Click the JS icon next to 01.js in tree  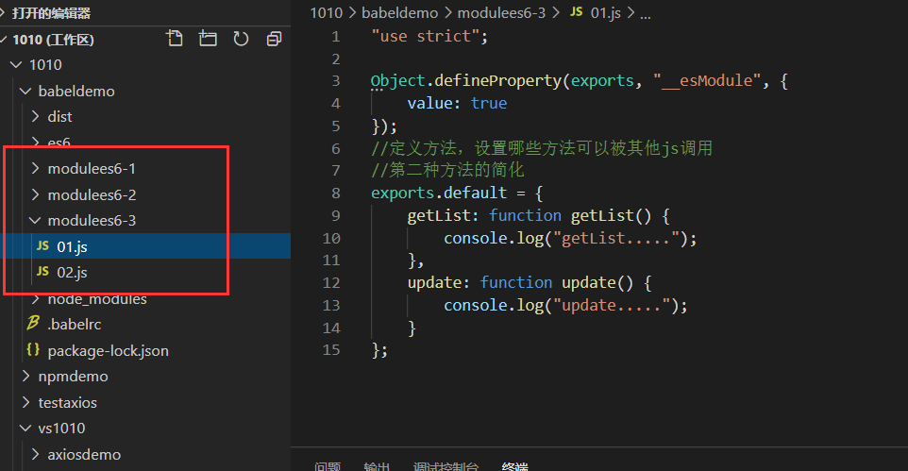click(42, 246)
